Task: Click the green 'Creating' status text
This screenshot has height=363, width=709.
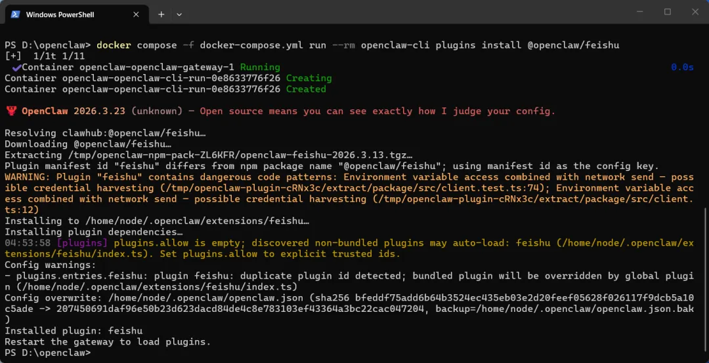Action: tap(309, 78)
